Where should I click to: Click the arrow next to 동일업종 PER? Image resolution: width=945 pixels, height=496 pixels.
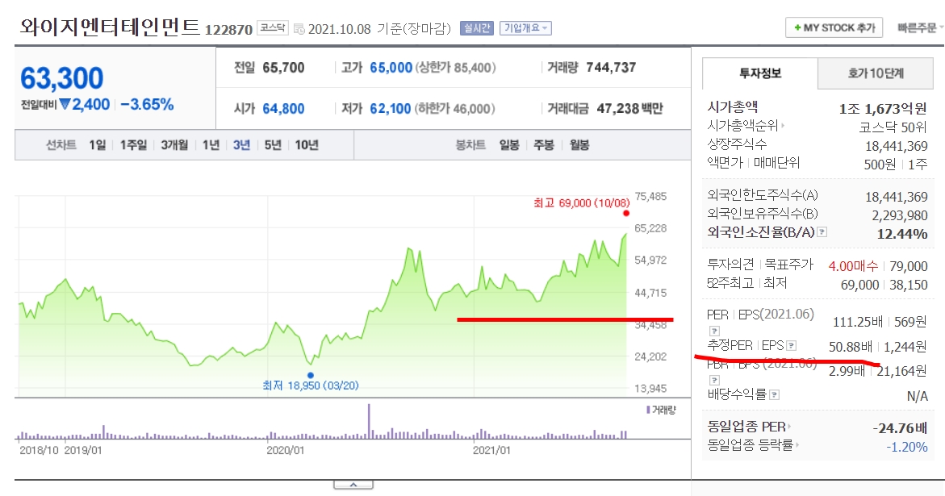pyautogui.click(x=789, y=427)
